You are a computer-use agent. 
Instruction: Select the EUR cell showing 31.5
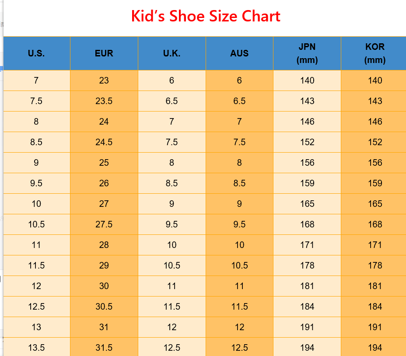point(104,347)
